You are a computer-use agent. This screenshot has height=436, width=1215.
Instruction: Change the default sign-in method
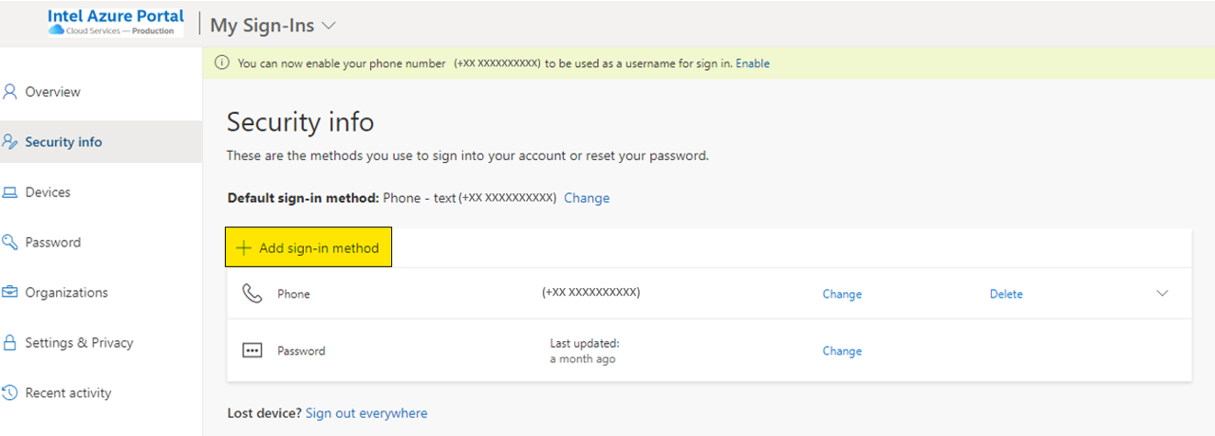tap(587, 198)
